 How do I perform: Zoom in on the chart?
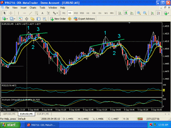[139, 13]
